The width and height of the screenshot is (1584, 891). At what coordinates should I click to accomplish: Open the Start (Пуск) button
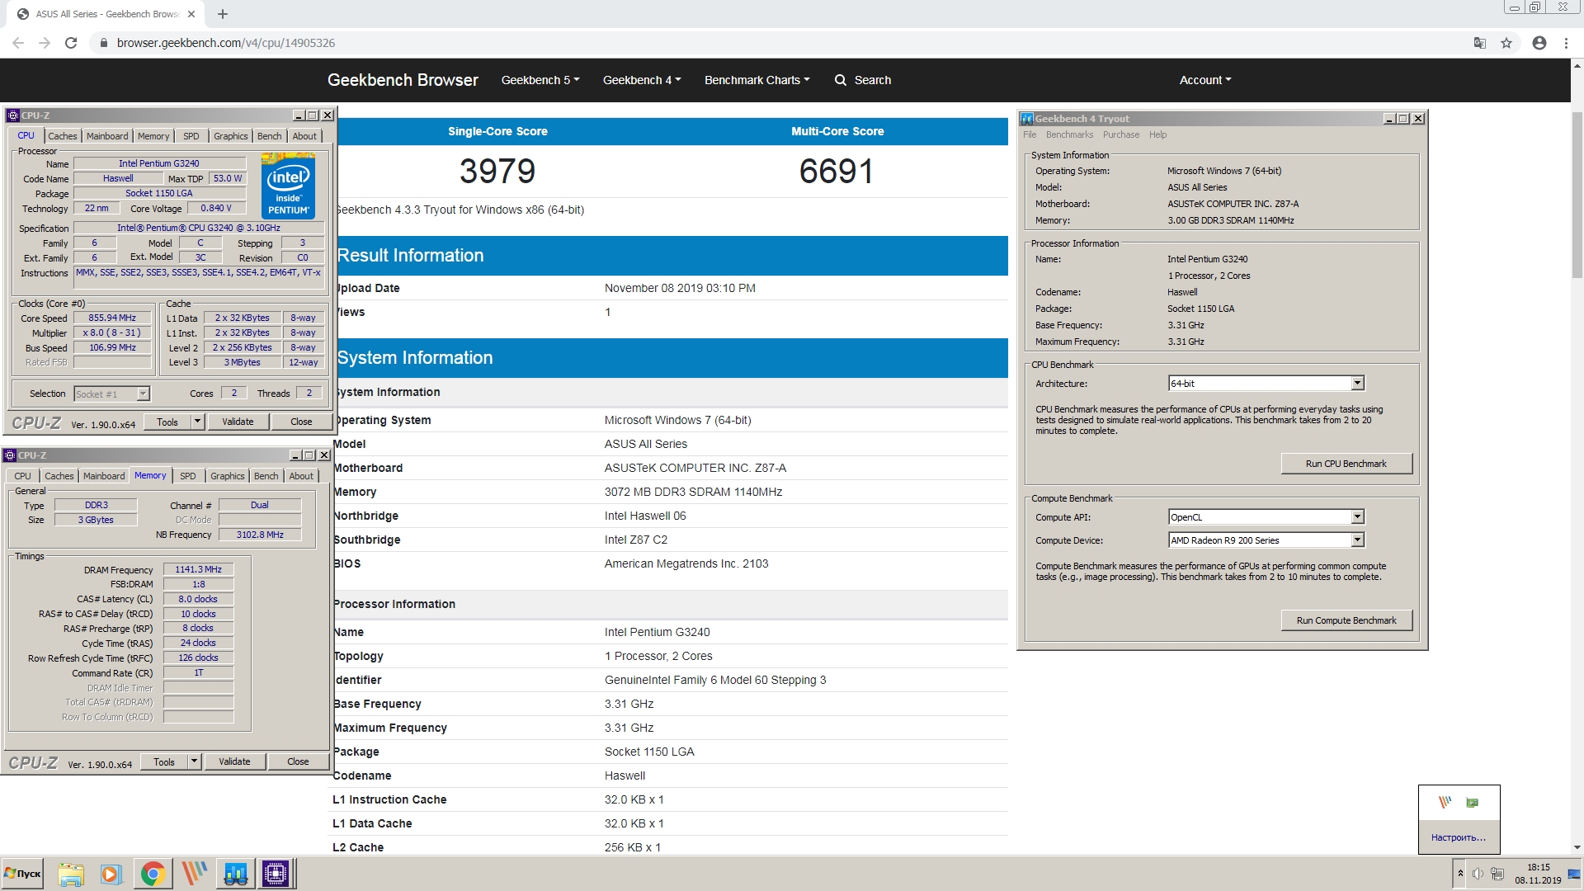pyautogui.click(x=22, y=874)
